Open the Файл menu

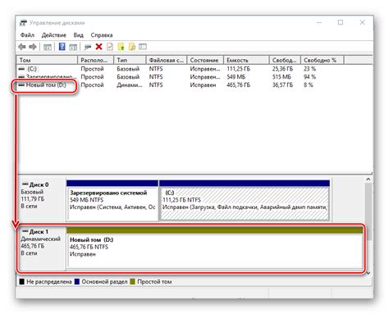(x=27, y=35)
